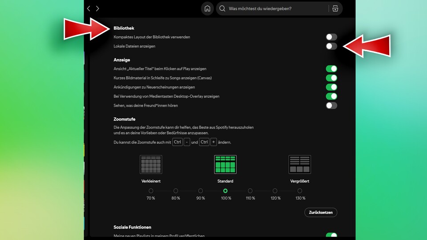Click the 'Bibliothek' section heading

pyautogui.click(x=124, y=28)
